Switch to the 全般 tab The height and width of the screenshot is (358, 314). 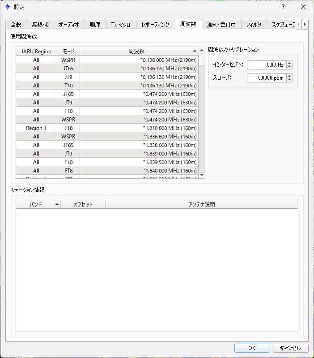pos(16,25)
